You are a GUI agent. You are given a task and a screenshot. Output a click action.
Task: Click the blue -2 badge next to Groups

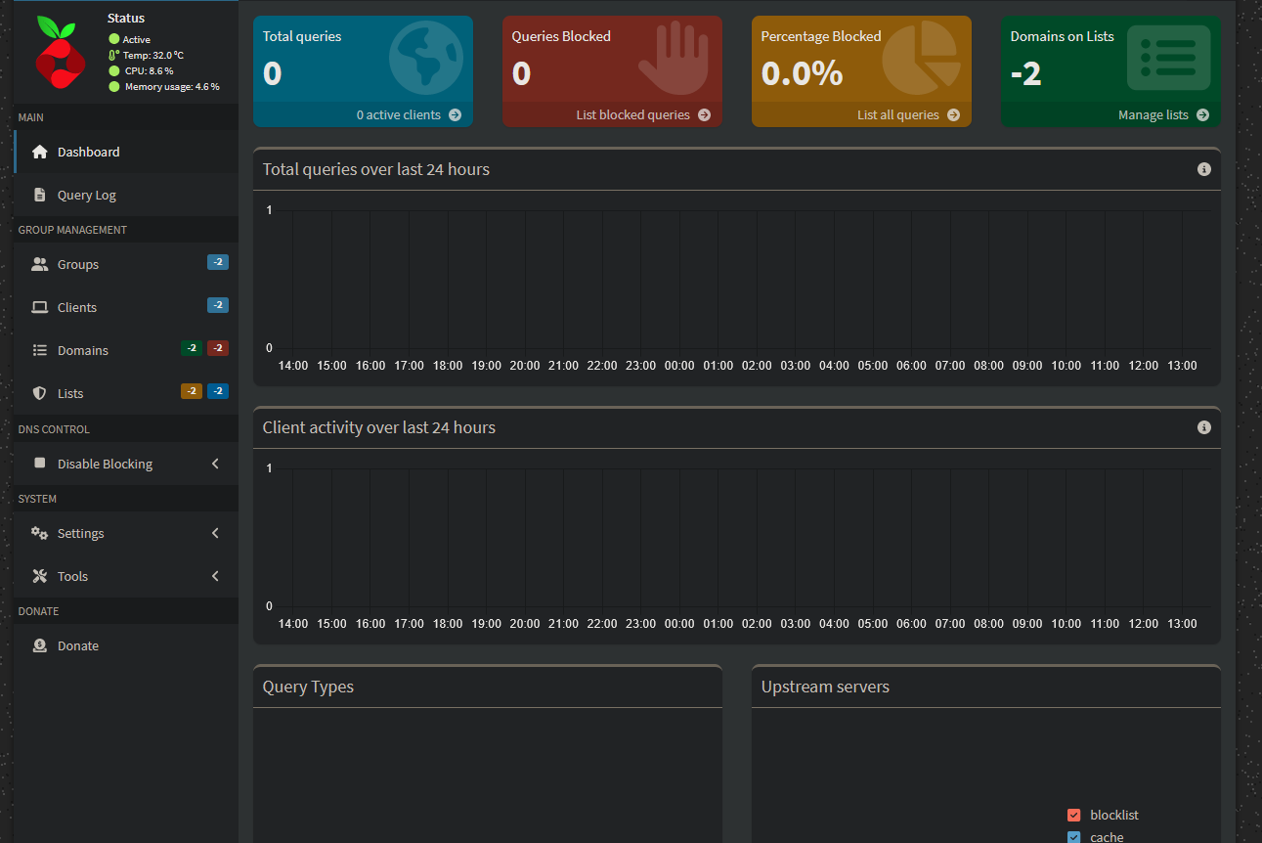coord(218,262)
